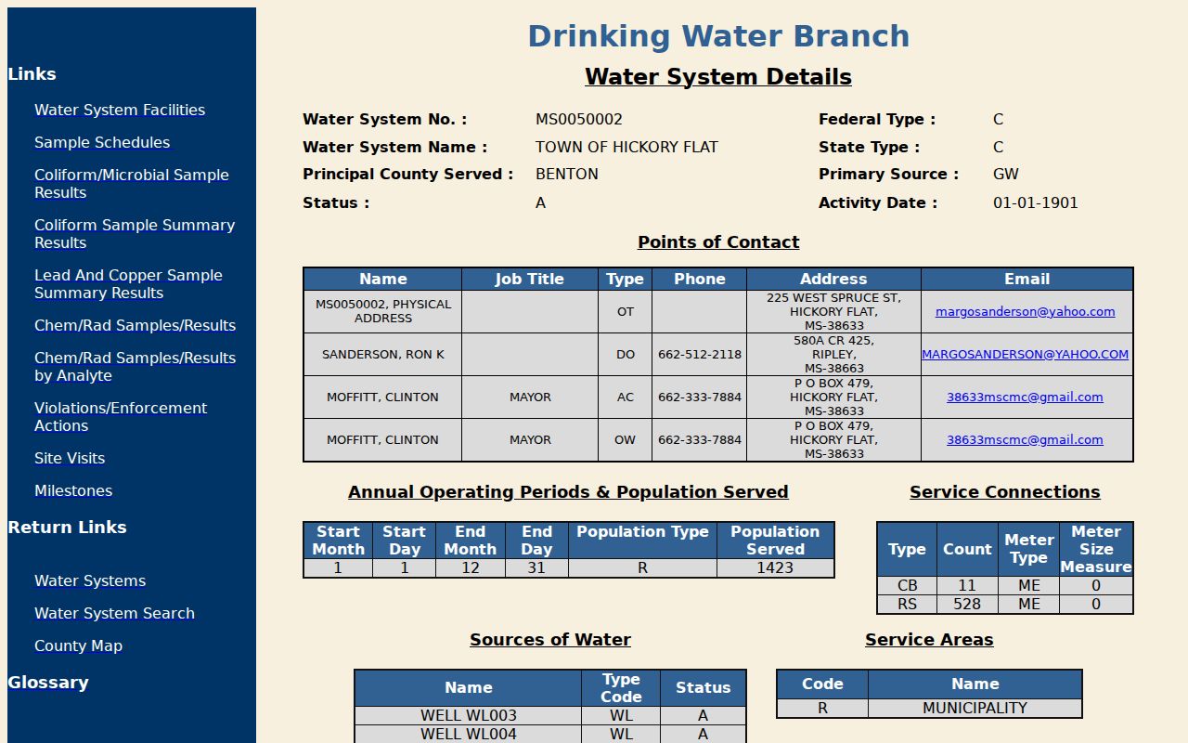This screenshot has height=743, width=1188.
Task: Click the Points of Contact heading
Action: click(x=718, y=242)
